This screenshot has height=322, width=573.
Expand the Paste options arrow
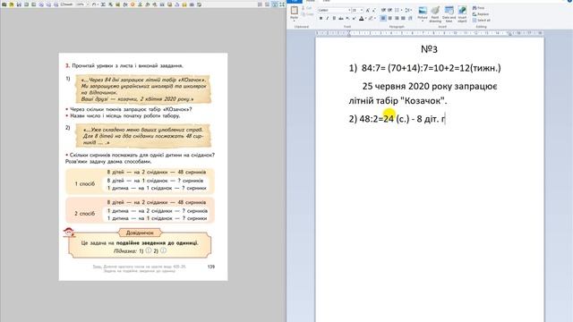coord(295,20)
